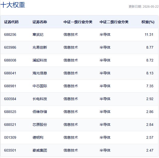Select the stock name 兆易创新

coord(40,47)
